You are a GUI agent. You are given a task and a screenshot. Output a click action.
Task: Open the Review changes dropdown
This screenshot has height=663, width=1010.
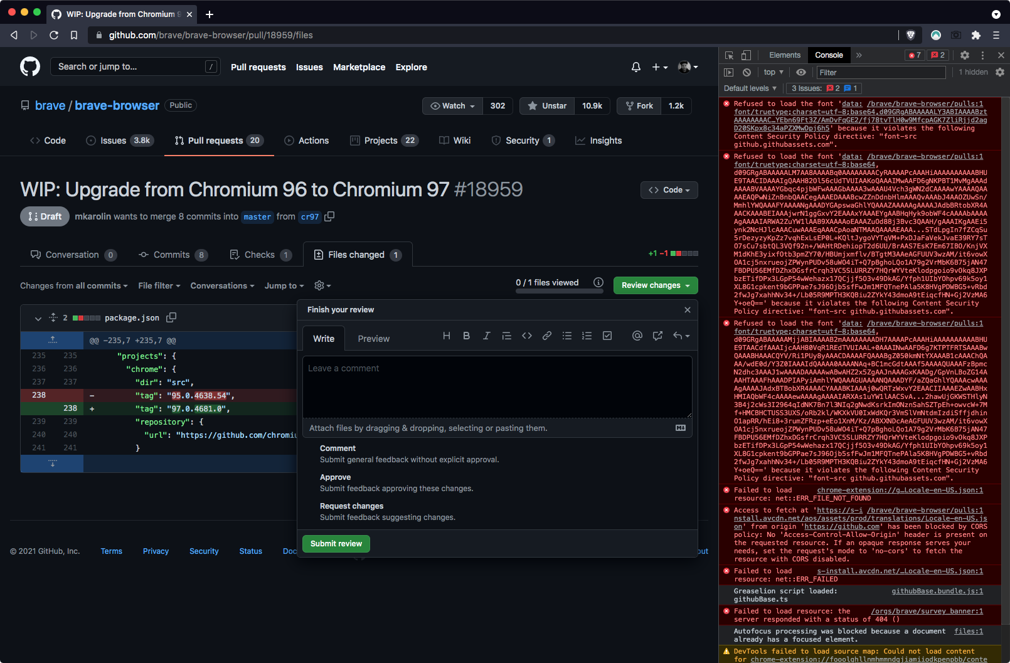[656, 285]
